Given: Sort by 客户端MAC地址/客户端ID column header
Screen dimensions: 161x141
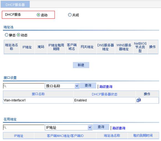Looking at the screenshot, I should pyautogui.click(x=65, y=136).
